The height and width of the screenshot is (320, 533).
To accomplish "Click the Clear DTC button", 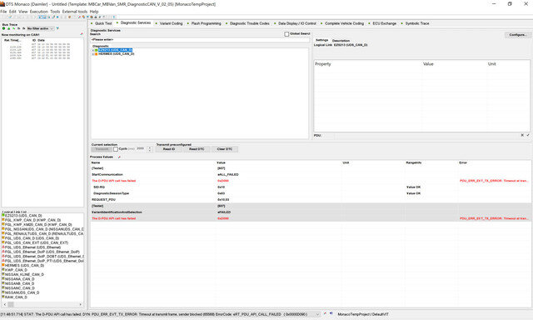I will click(225, 149).
